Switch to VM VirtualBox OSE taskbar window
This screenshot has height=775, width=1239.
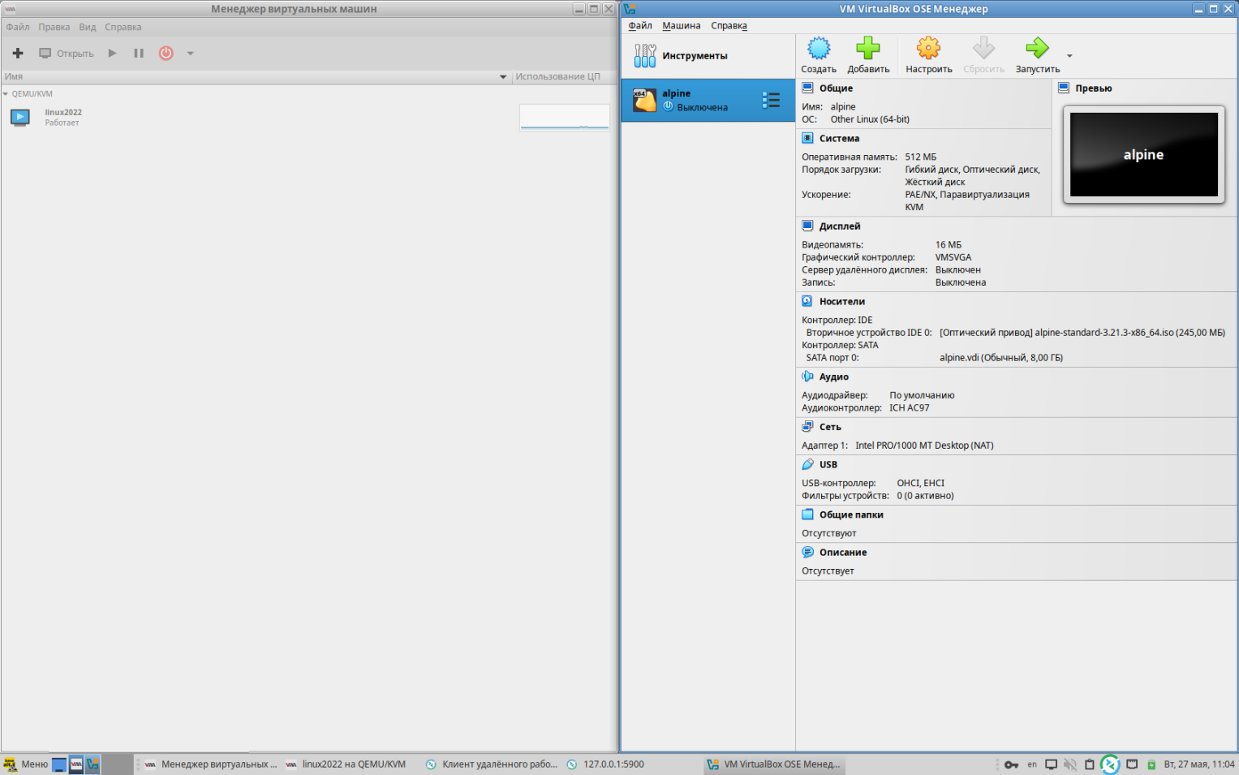[774, 764]
